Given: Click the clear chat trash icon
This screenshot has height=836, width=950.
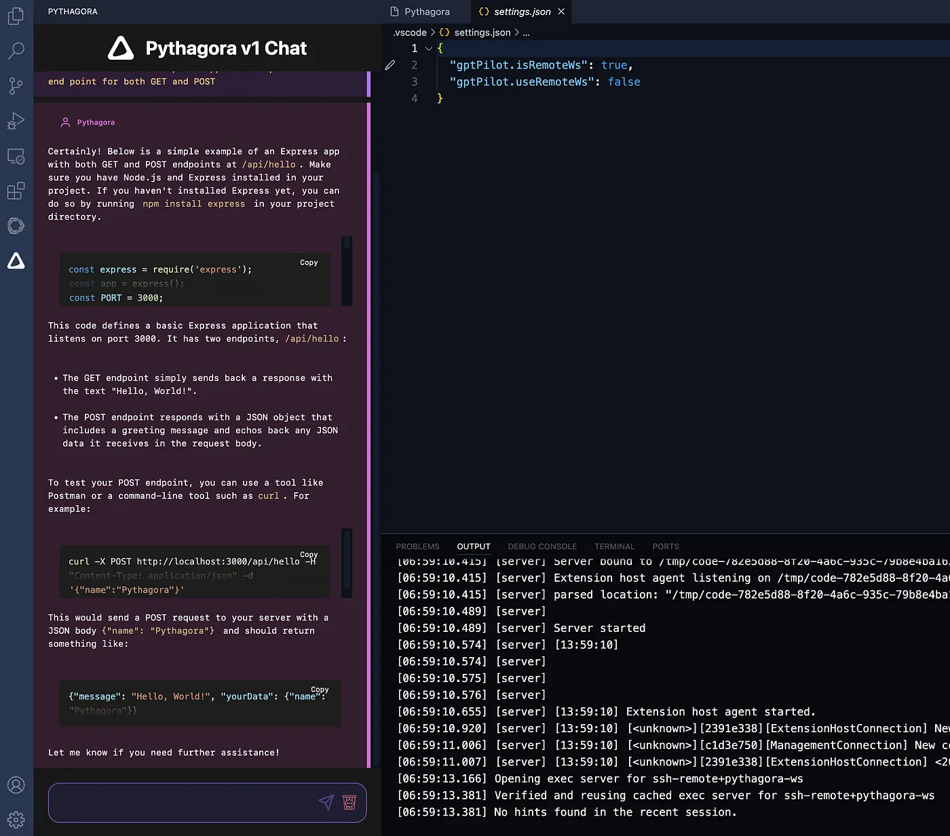Looking at the screenshot, I should tap(349, 802).
